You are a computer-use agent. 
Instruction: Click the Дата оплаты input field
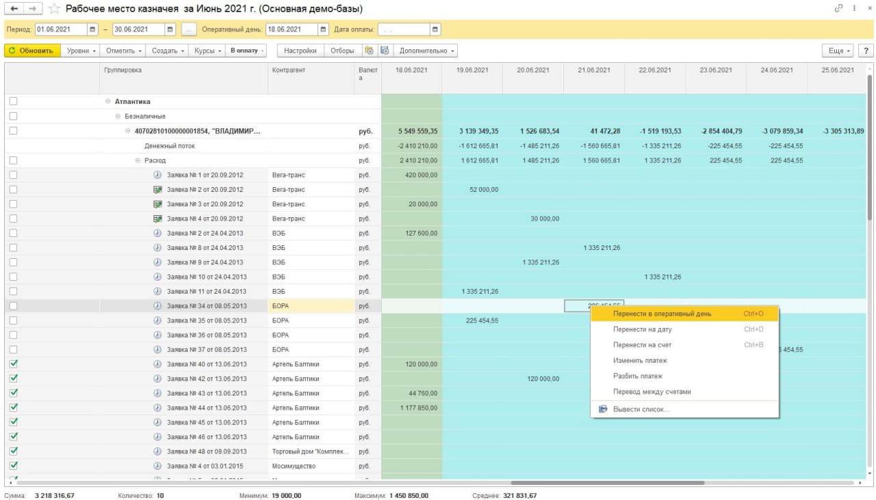[402, 30]
